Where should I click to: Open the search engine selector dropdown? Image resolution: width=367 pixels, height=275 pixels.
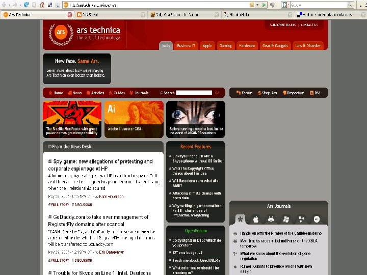pyautogui.click(x=285, y=5)
